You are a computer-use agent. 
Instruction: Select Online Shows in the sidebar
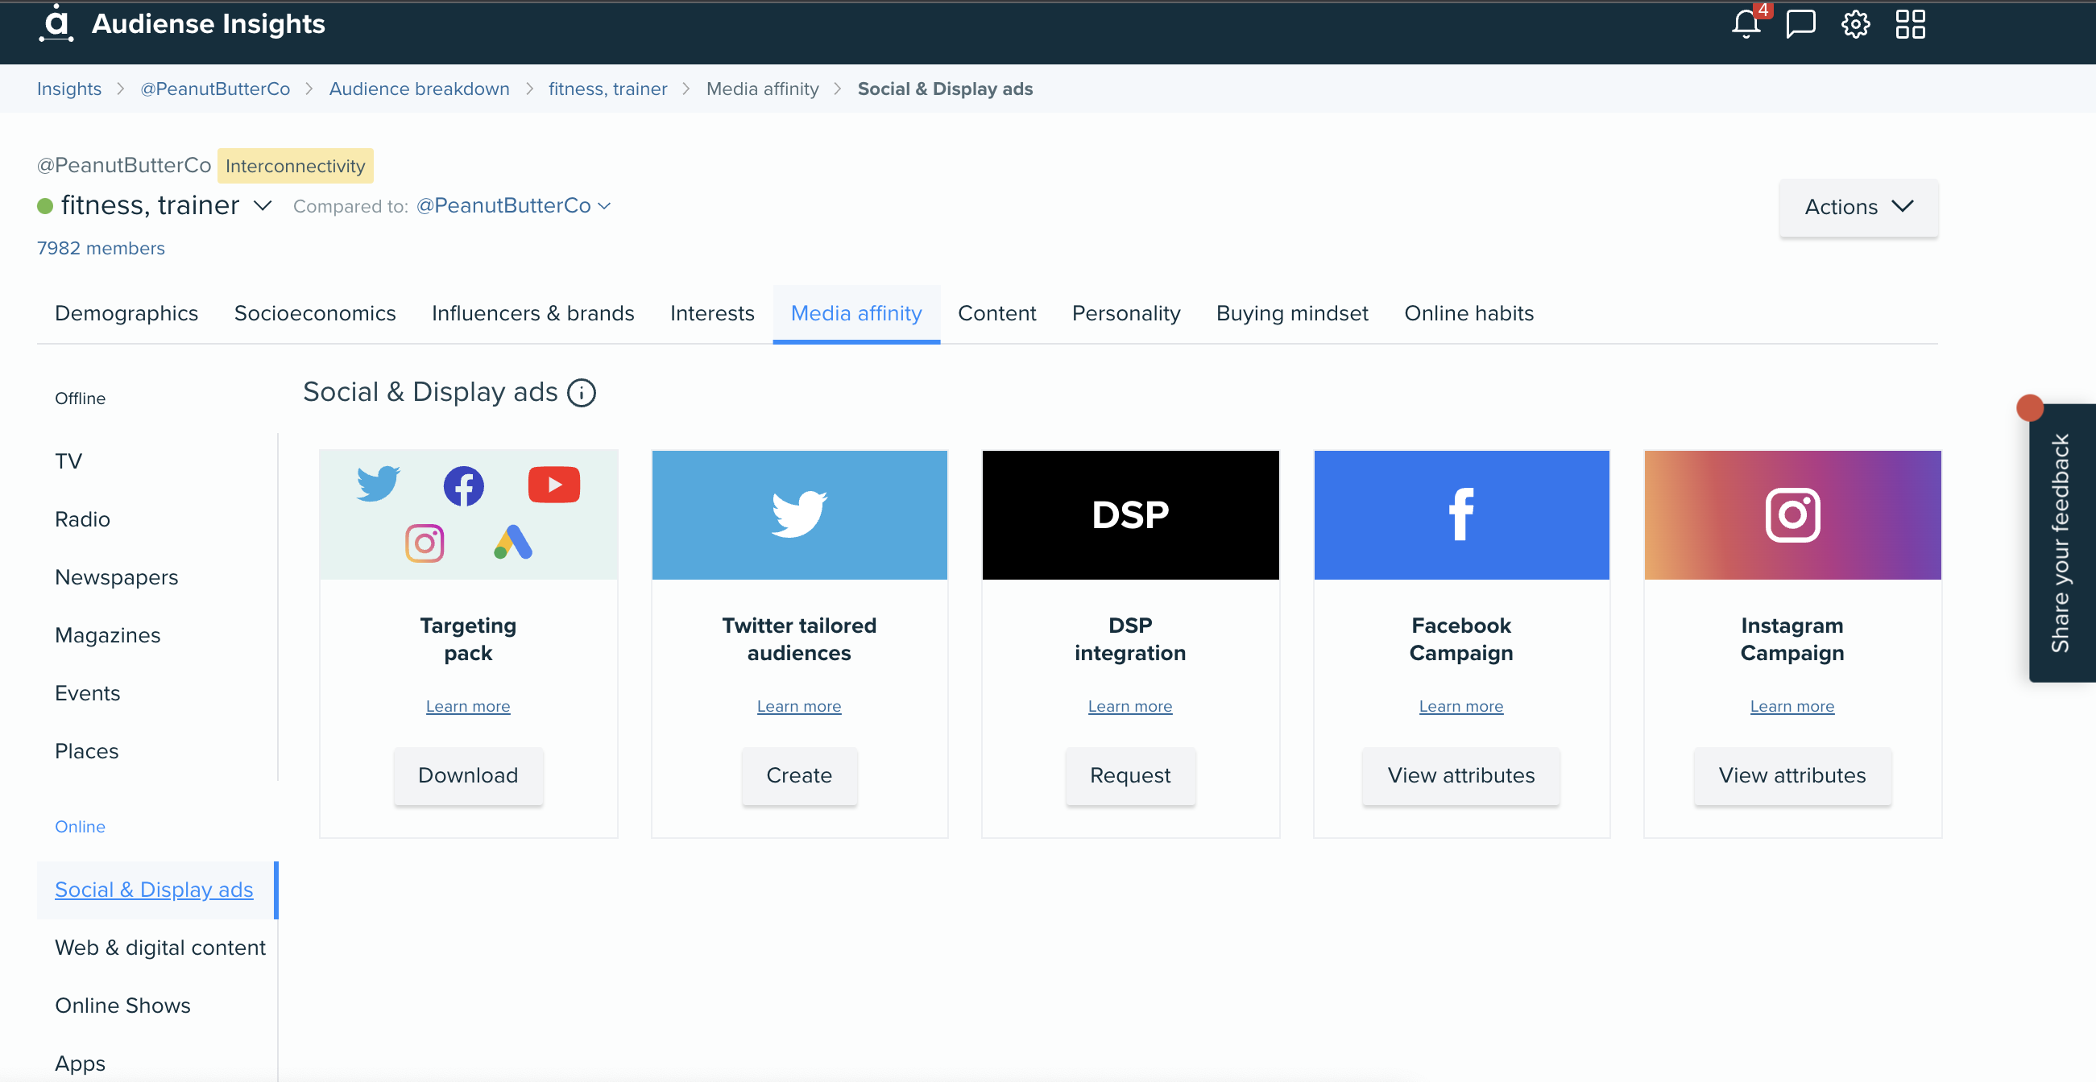[x=123, y=1006]
